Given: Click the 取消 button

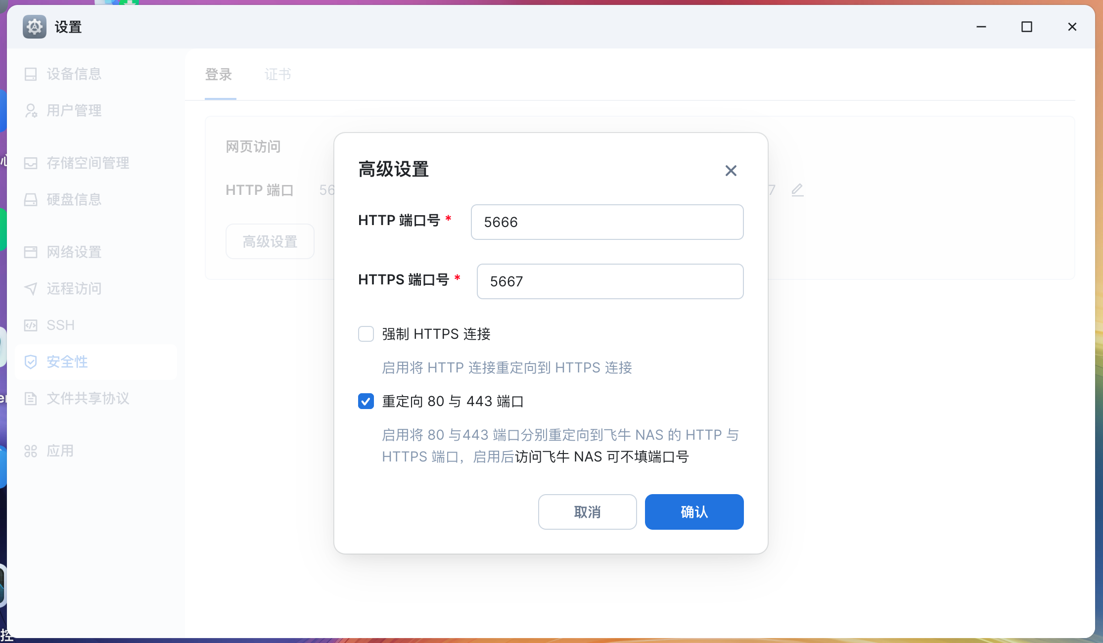Looking at the screenshot, I should tap(587, 512).
